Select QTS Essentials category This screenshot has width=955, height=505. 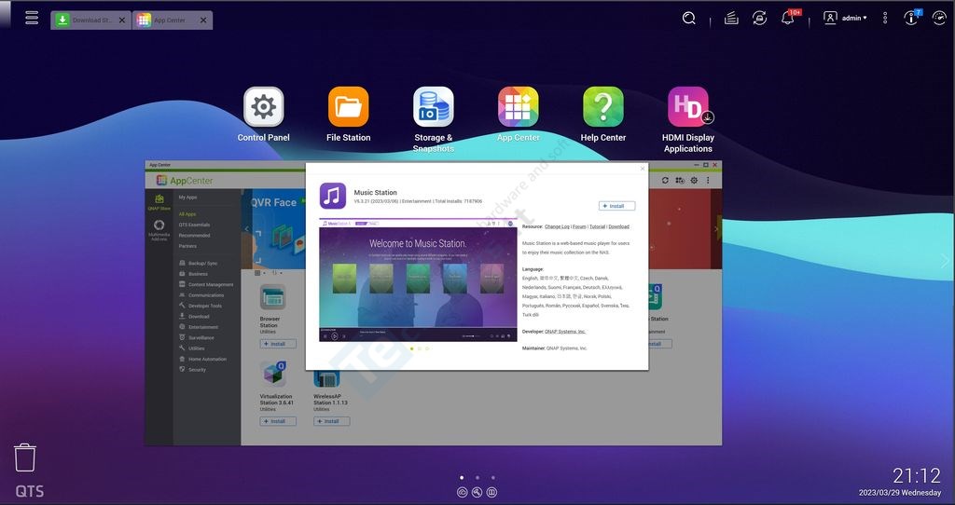pos(194,225)
